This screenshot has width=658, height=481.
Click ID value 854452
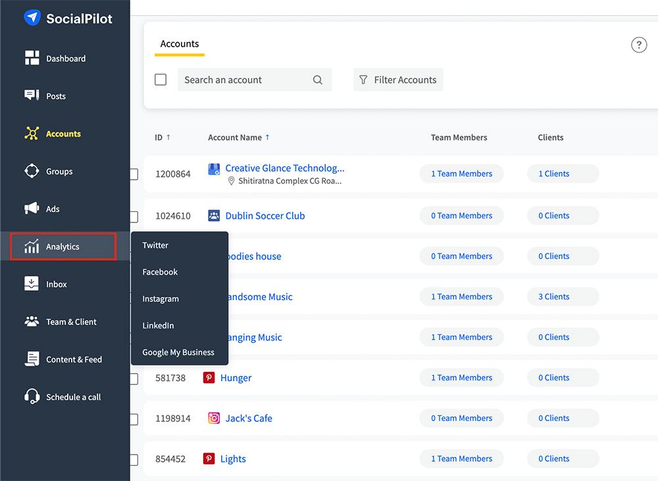(170, 459)
